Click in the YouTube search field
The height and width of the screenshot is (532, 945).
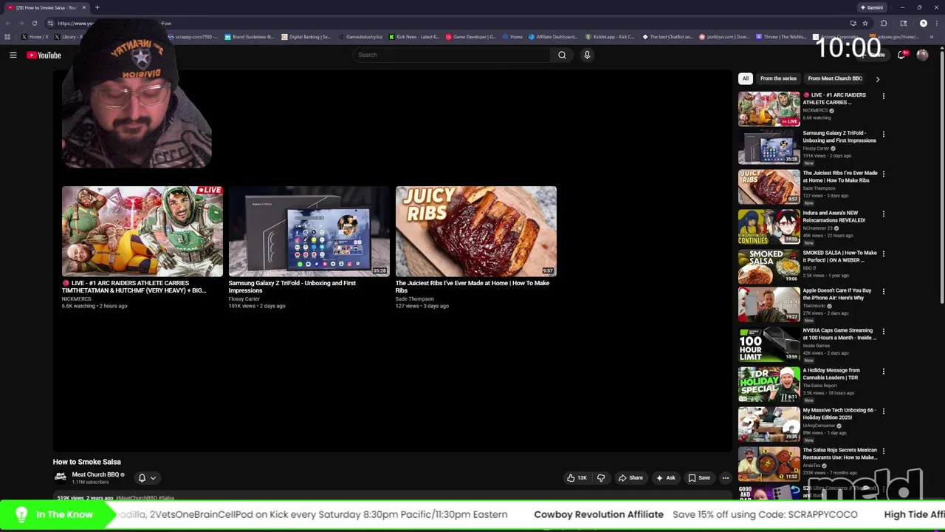(x=452, y=55)
